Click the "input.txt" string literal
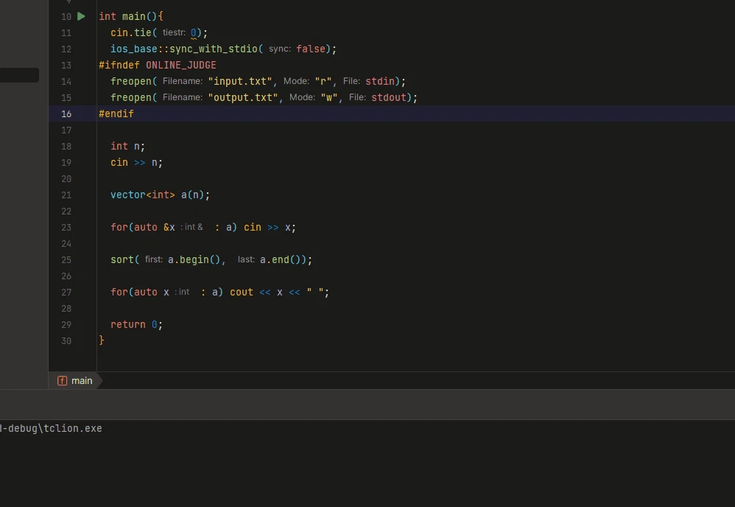The height and width of the screenshot is (507, 735). click(240, 81)
